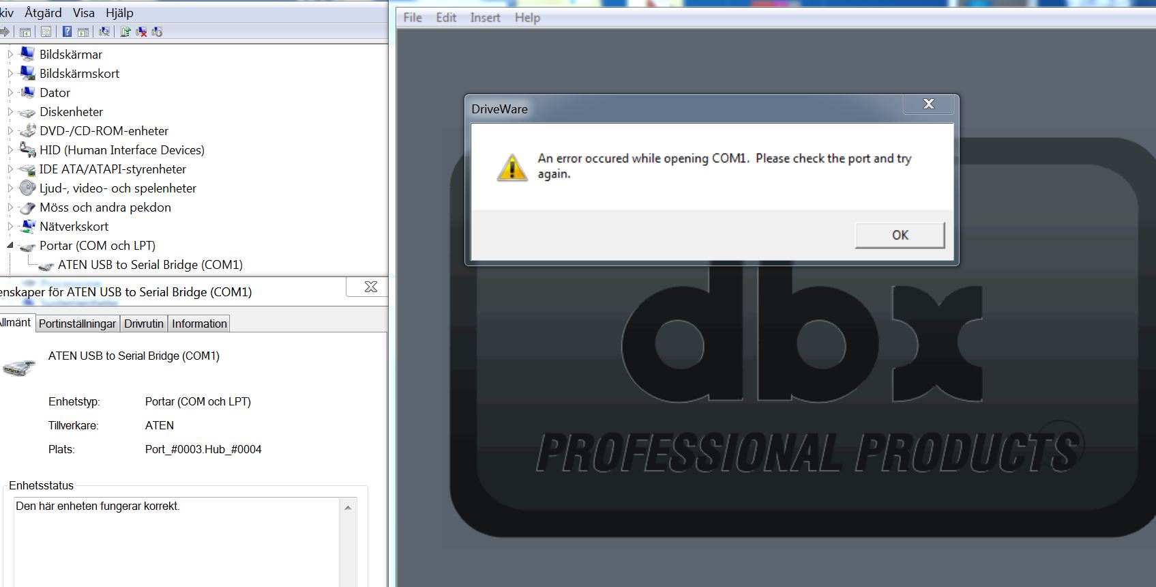Click the Nätverkskort network icon
This screenshot has height=587, width=1156.
click(x=27, y=226)
